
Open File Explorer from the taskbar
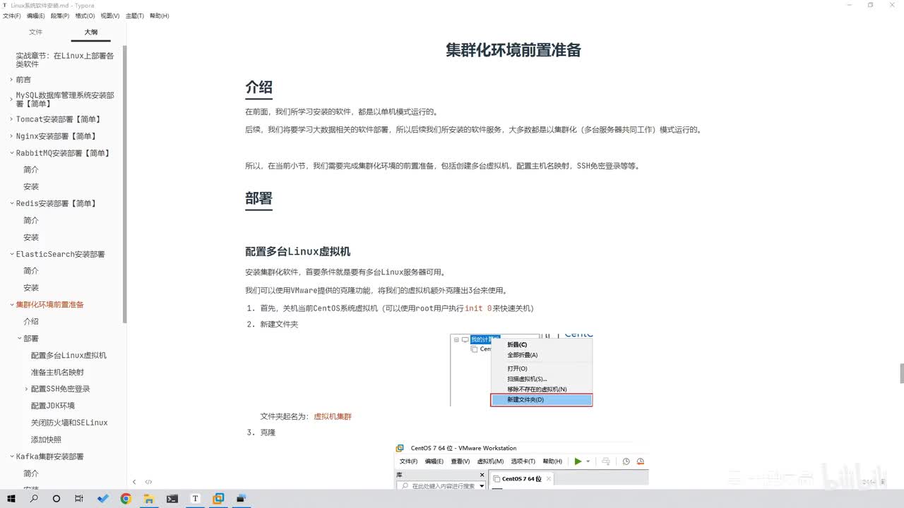pyautogui.click(x=149, y=498)
